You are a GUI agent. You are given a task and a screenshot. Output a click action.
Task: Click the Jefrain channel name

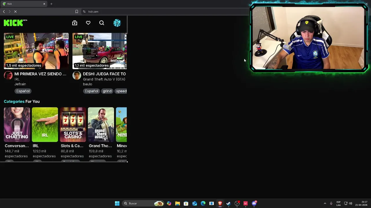(20, 84)
